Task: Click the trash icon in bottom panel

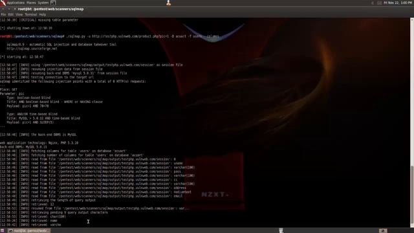Action: point(281,230)
